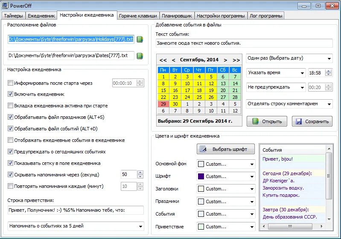The height and width of the screenshot is (239, 341).
Task: Open the 'Основной фон' color dropdown
Action: (x=226, y=164)
